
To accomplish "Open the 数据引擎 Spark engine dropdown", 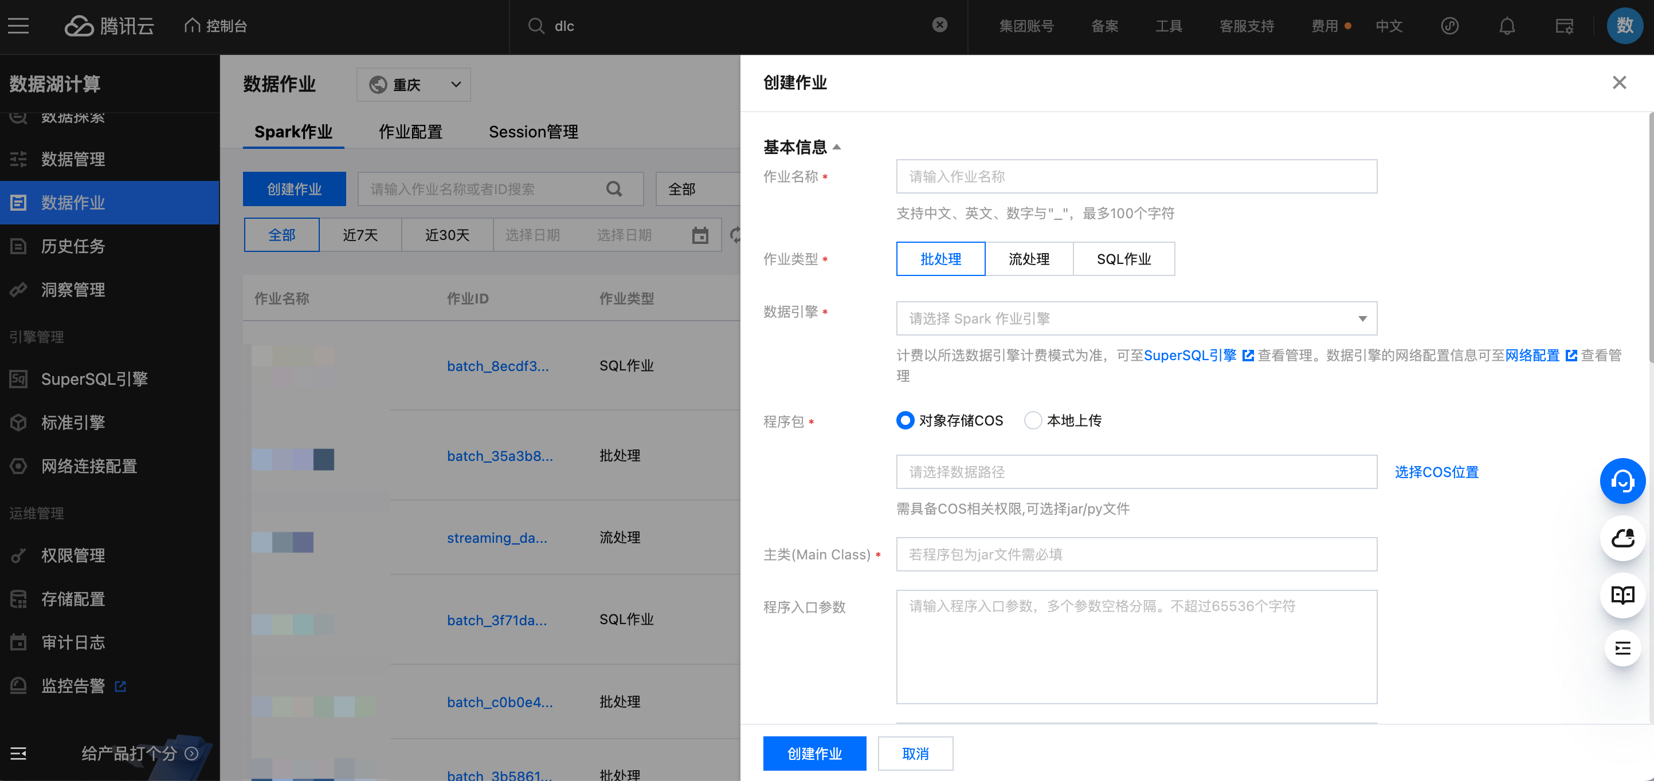I will click(1136, 318).
